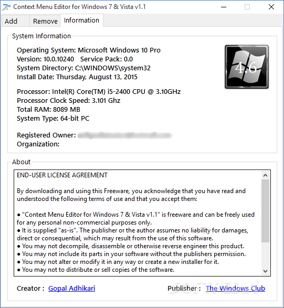Click the license scrollbar up arrow

(x=265, y=175)
